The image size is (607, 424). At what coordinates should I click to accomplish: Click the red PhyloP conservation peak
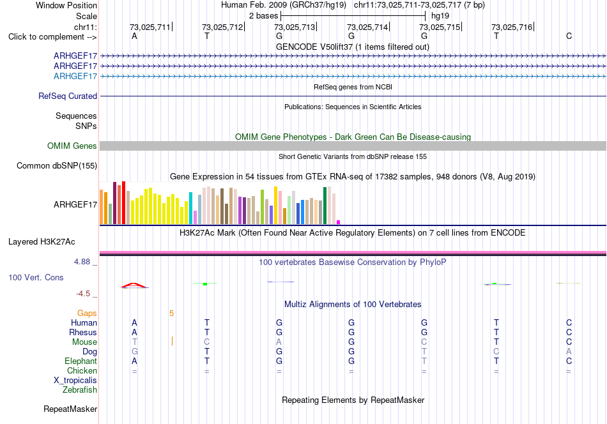pos(134,285)
